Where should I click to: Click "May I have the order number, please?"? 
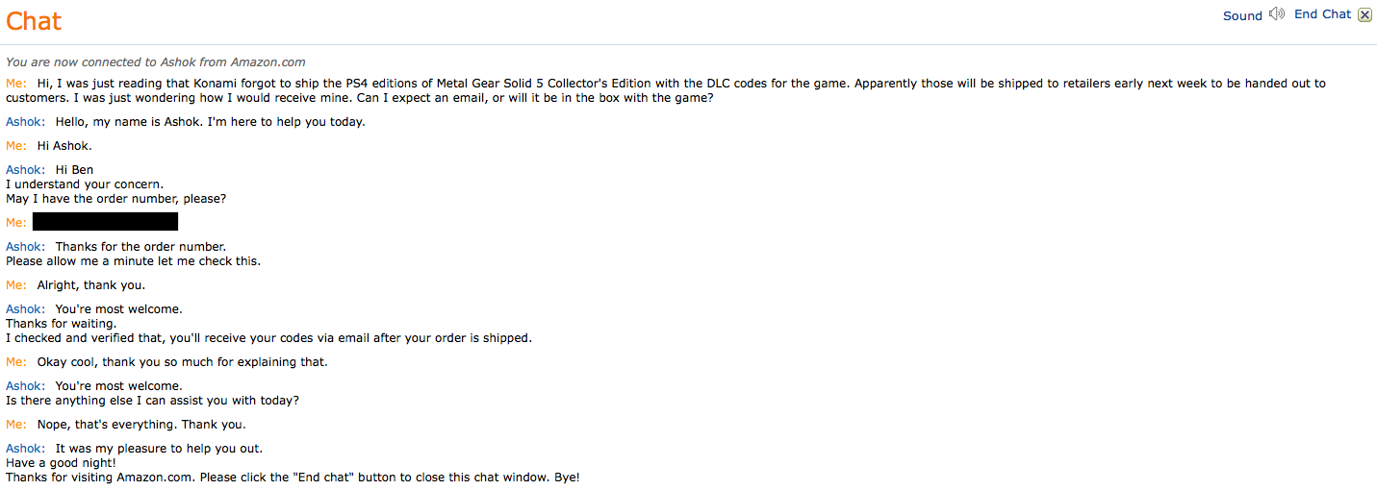click(115, 199)
